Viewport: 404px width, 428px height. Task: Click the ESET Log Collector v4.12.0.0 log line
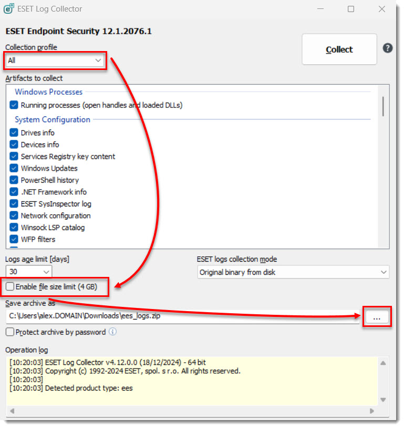point(108,364)
